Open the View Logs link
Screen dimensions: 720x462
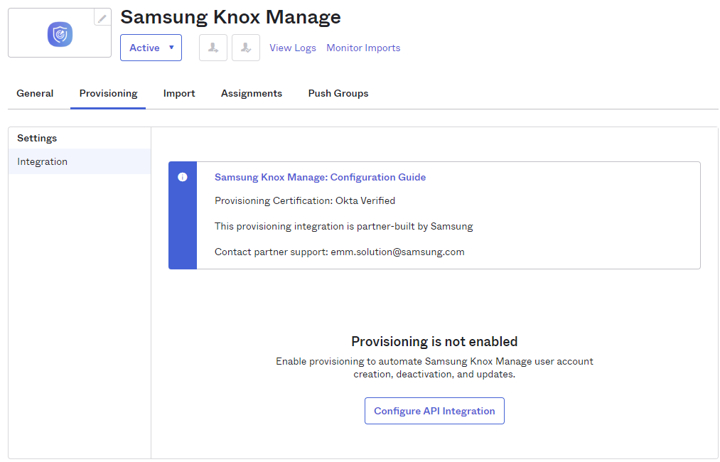tap(293, 48)
